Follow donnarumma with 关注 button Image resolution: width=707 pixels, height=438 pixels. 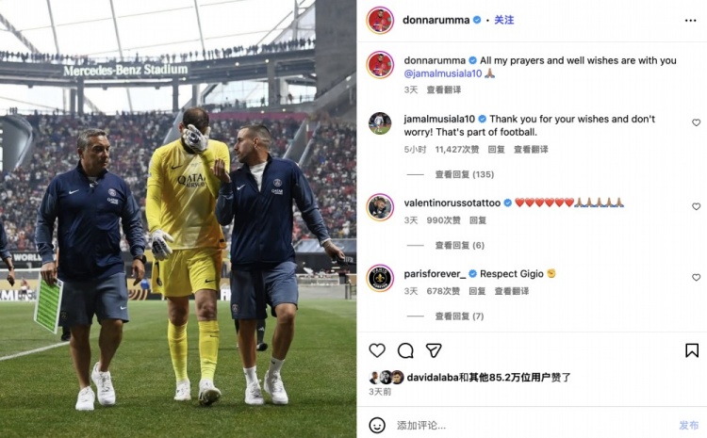coord(504,20)
